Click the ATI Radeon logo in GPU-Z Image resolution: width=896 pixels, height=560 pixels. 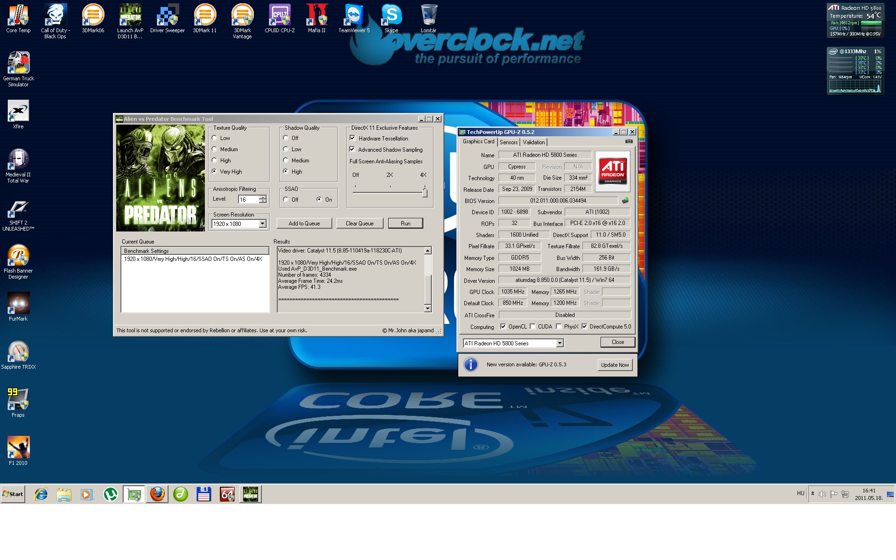(x=613, y=171)
